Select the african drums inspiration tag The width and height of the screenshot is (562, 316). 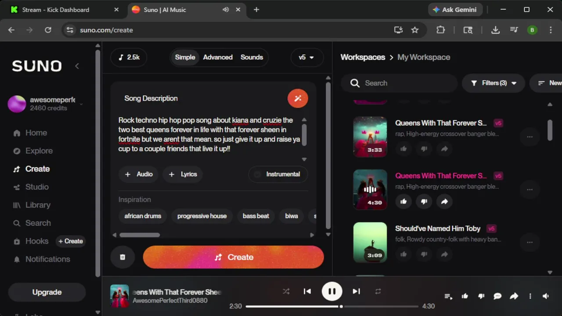[x=143, y=216]
